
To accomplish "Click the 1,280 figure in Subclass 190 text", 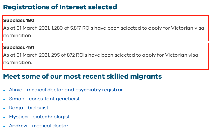I will coord(57,28).
